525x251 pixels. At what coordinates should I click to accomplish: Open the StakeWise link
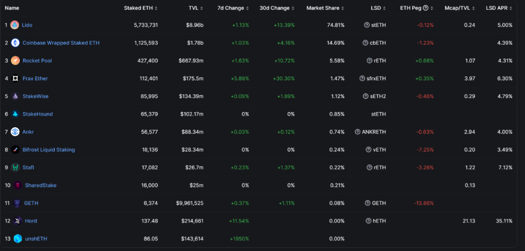35,96
